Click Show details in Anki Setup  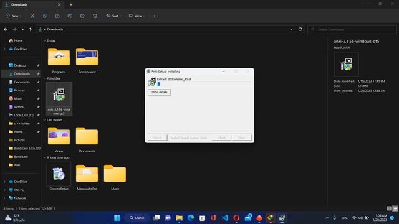coord(160,92)
